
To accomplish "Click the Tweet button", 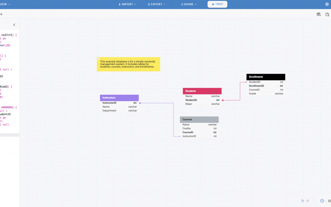I will pos(217,4).
